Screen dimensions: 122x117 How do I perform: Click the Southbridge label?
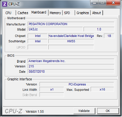tap(17, 41)
